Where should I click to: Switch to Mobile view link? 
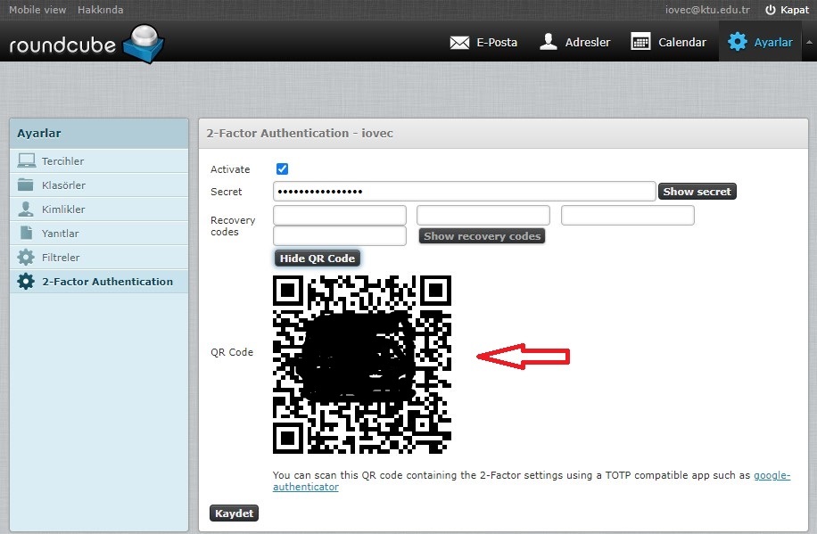37,10
